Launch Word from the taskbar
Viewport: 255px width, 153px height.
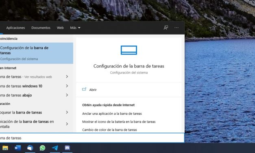[x=18, y=148]
